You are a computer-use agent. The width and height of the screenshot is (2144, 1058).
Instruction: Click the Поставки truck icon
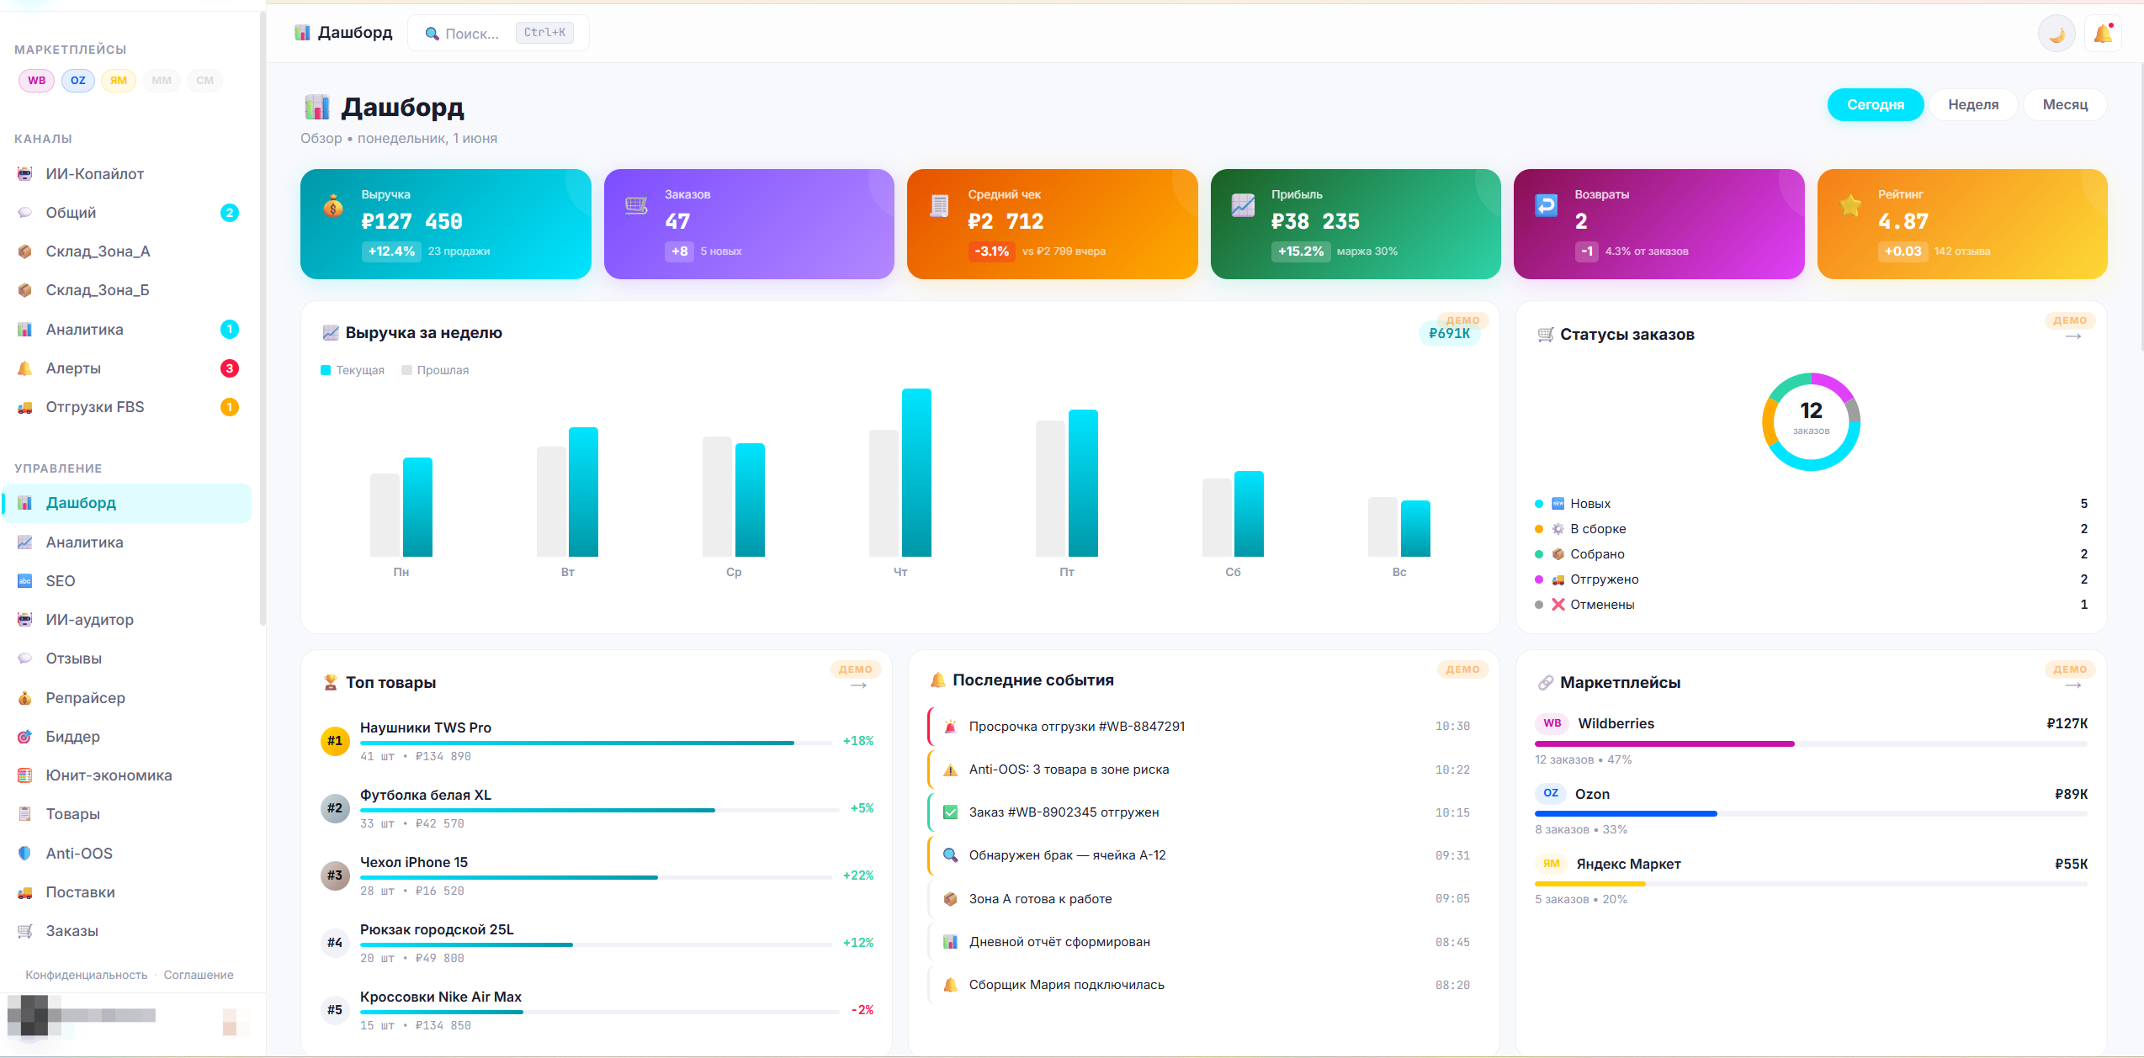pyautogui.click(x=25, y=892)
